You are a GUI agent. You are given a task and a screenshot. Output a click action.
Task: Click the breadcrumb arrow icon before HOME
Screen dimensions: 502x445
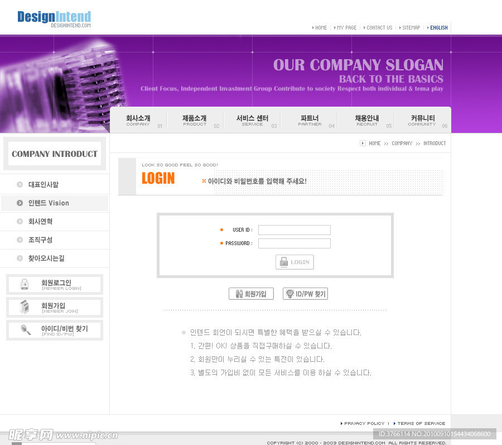pos(363,143)
